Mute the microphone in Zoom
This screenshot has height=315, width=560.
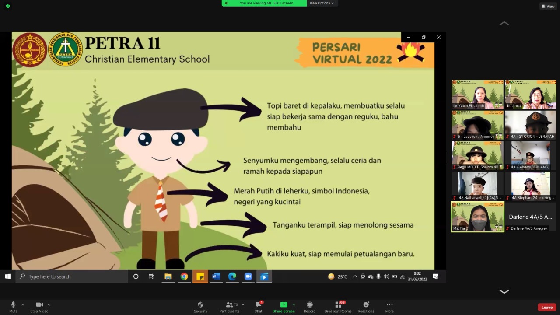tap(13, 307)
